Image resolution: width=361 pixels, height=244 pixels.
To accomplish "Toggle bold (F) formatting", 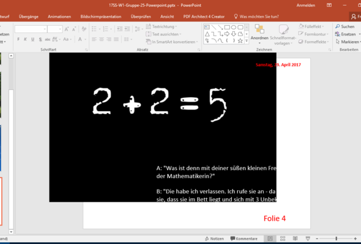I will (x=18, y=39).
